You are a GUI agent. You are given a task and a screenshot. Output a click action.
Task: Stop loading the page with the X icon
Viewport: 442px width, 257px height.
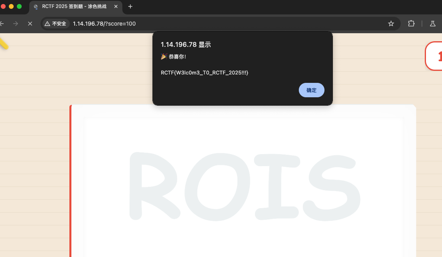click(30, 24)
